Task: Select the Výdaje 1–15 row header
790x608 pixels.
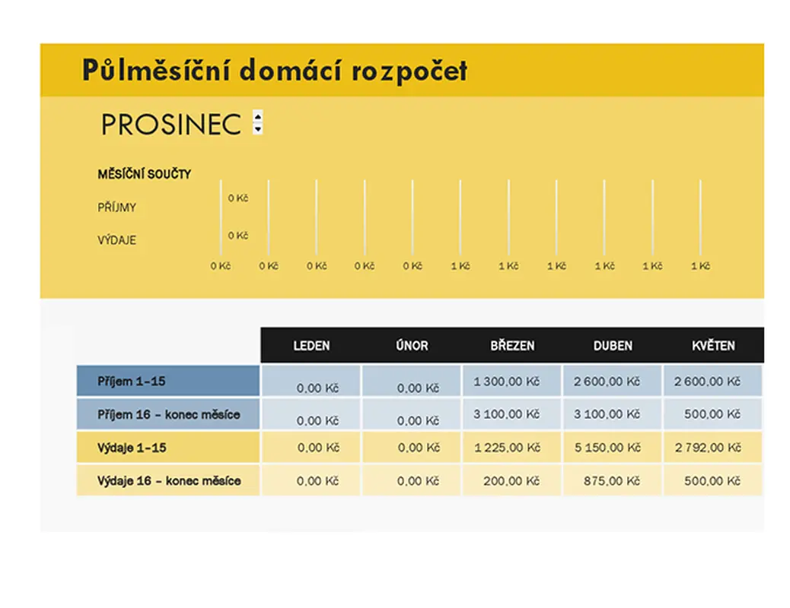Action: pos(168,448)
